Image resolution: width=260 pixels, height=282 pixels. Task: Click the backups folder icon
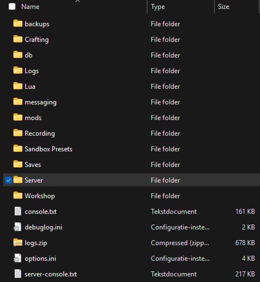18,23
